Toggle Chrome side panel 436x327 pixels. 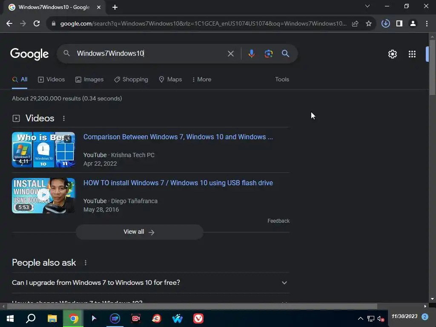click(x=399, y=24)
